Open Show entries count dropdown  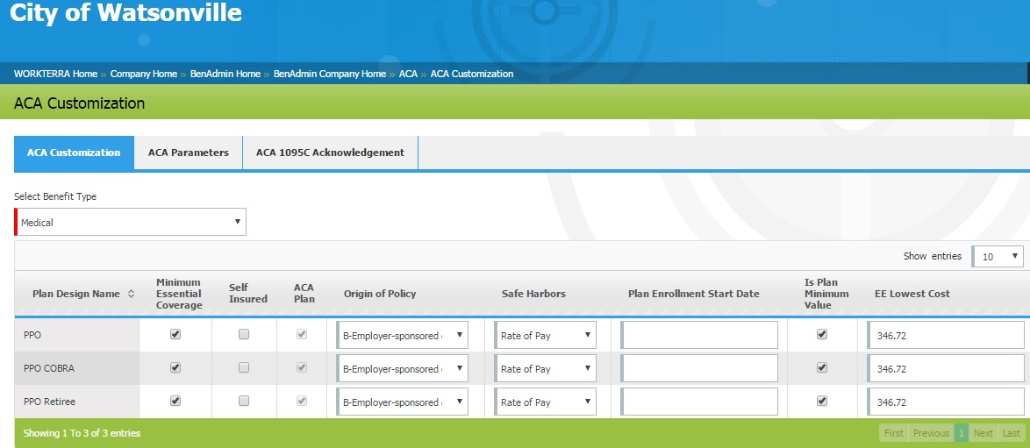[998, 257]
